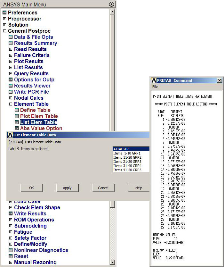This screenshot has width=224, height=267.
Task: Expand the Plot Results node
Action: (x=11, y=61)
